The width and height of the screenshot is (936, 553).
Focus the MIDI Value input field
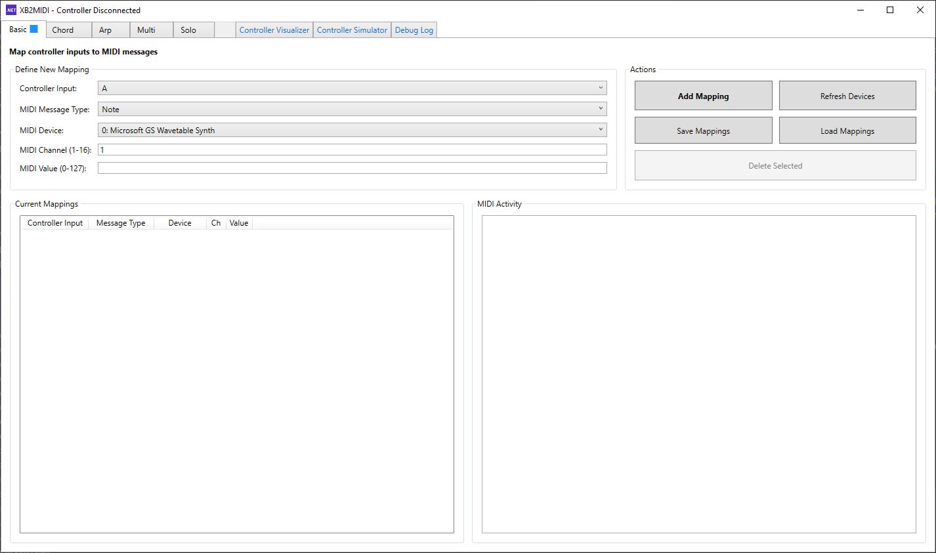click(x=352, y=169)
